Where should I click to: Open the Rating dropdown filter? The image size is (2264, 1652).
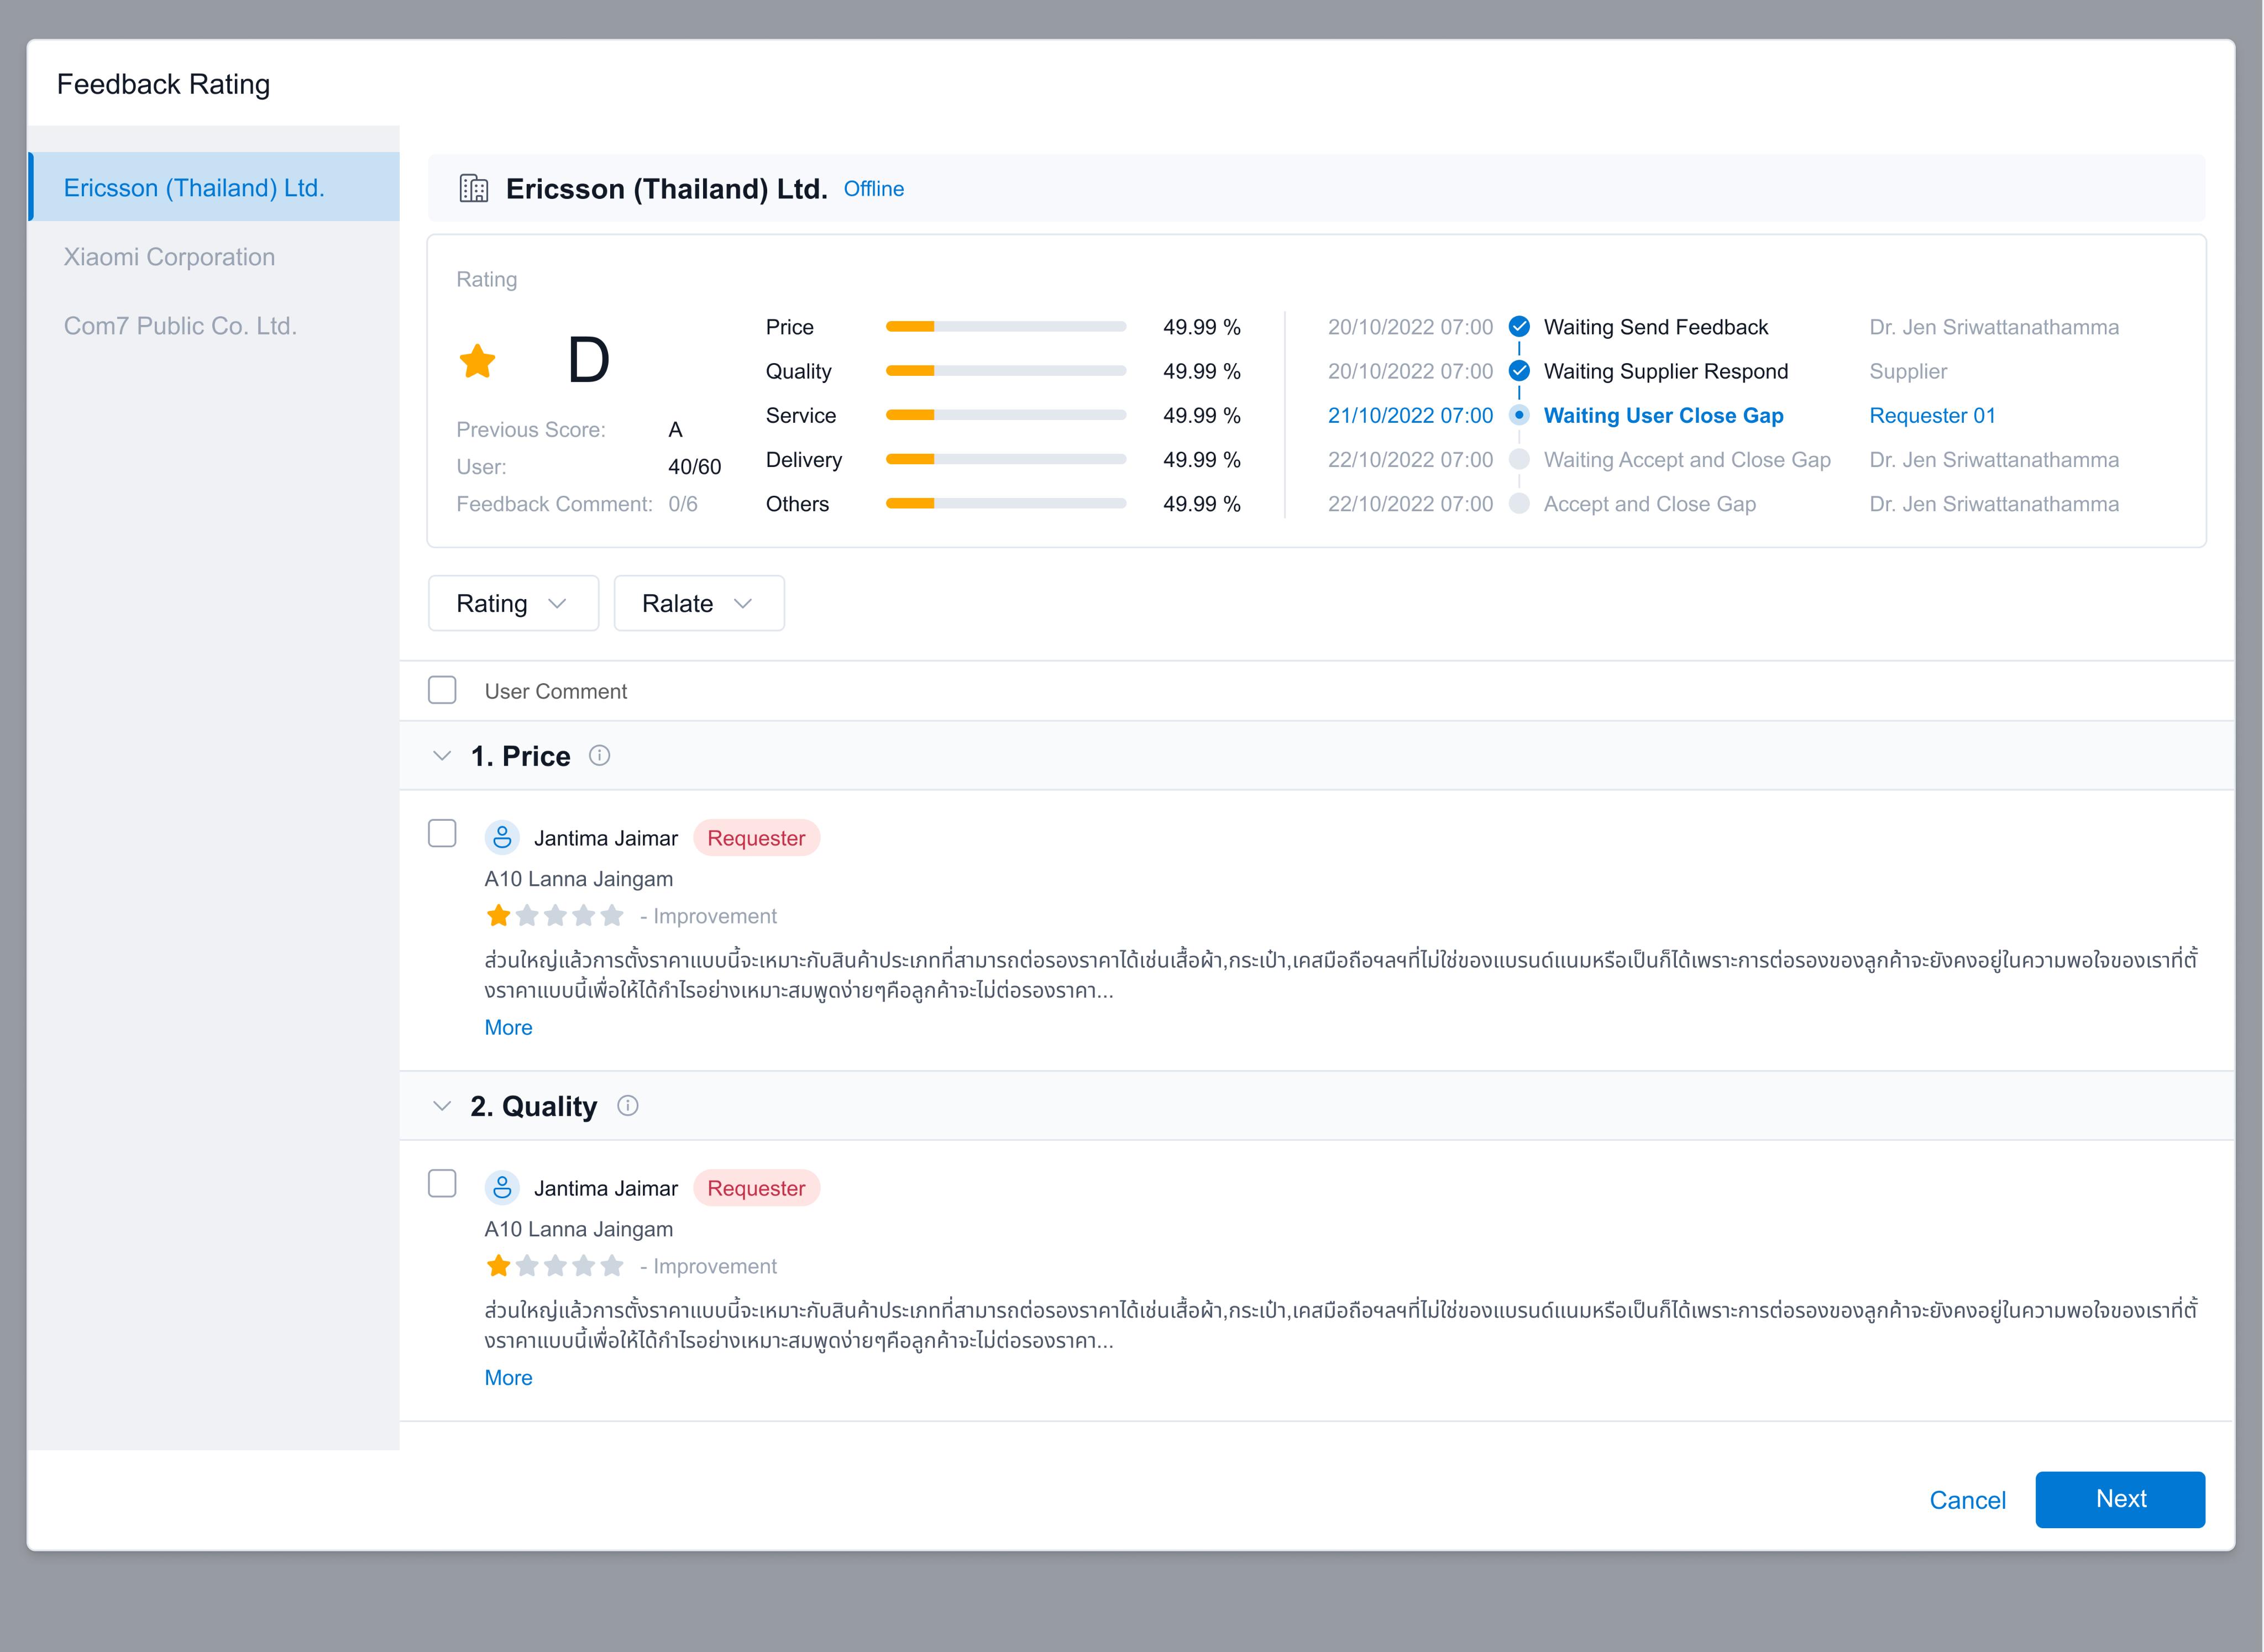(x=513, y=603)
